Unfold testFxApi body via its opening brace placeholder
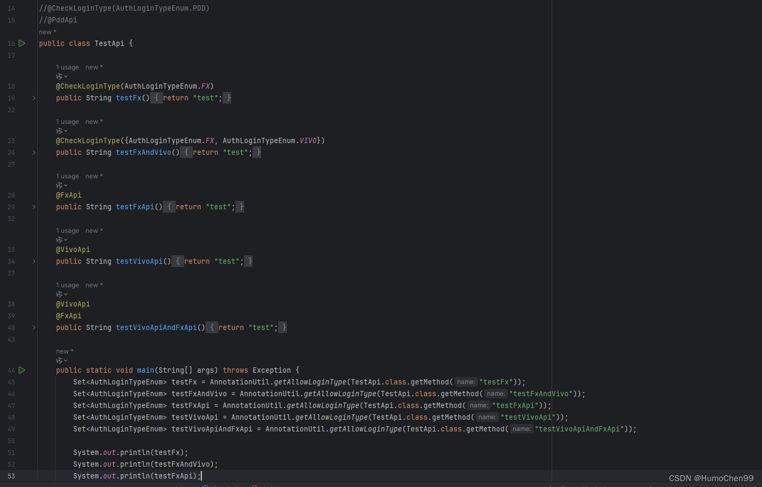762x487 pixels. [169, 207]
